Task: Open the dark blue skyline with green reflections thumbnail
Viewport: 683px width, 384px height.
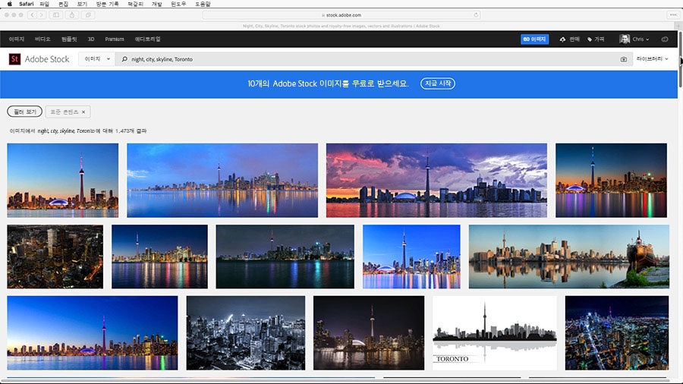Action: [611, 181]
